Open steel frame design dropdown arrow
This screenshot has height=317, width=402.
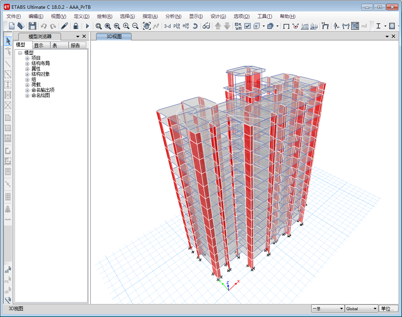385,26
